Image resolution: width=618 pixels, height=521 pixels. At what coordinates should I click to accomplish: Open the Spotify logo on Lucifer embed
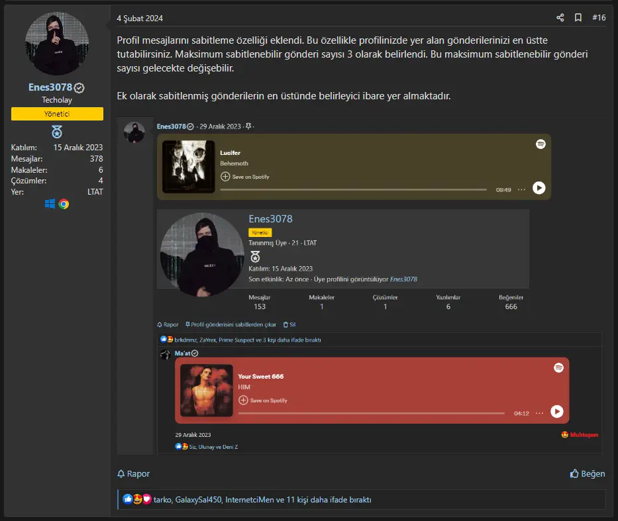pos(541,144)
